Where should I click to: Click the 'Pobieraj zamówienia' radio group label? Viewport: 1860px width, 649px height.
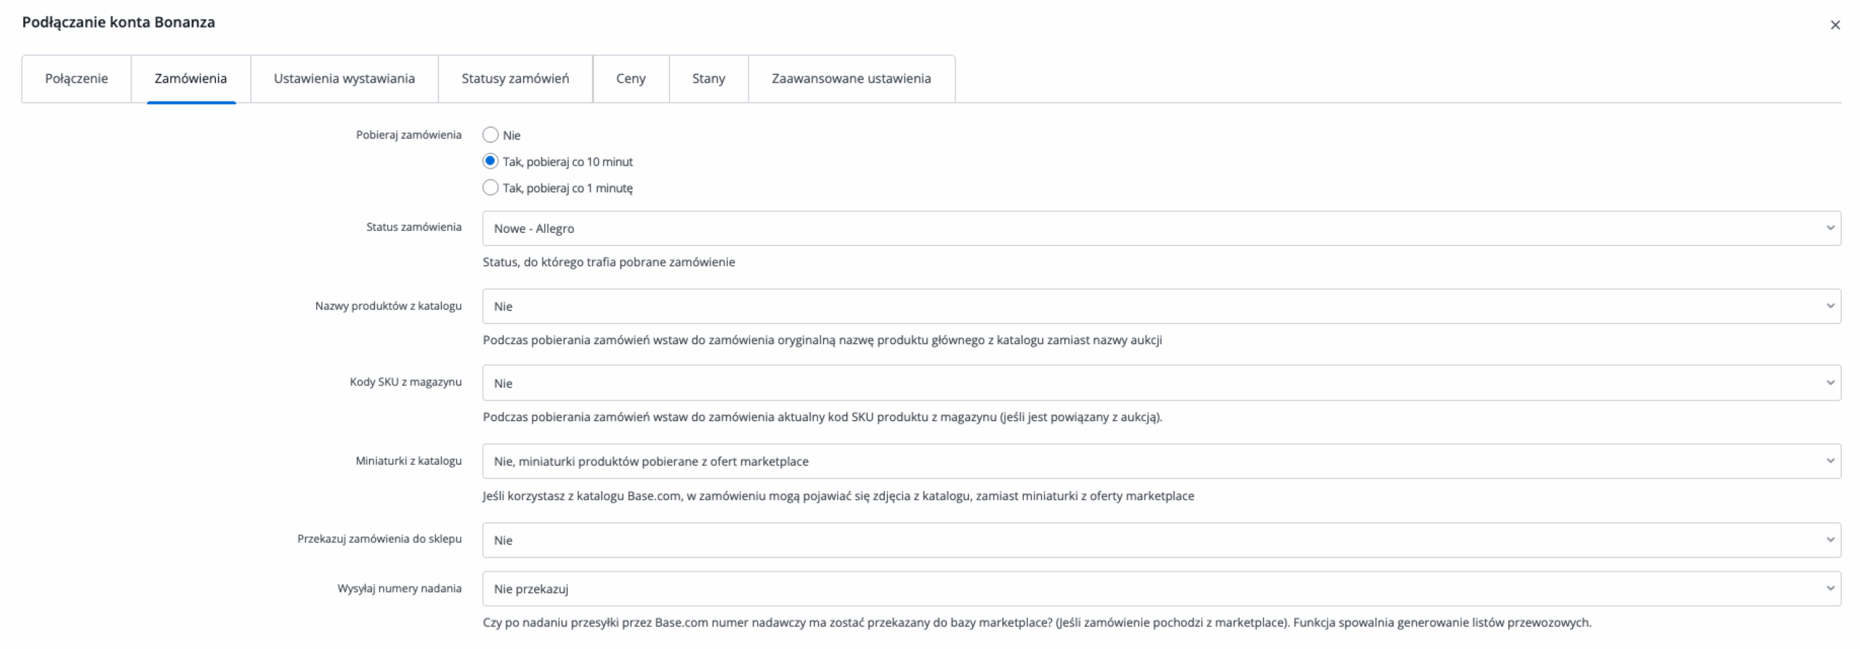(x=408, y=135)
